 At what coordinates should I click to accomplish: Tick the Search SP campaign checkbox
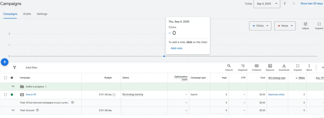coord(6,94)
